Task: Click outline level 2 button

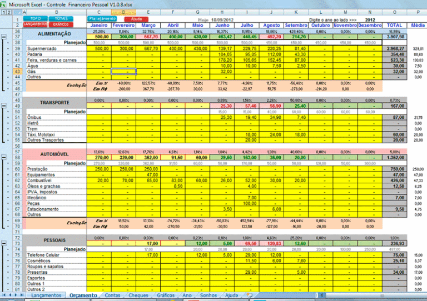Action: click(x=9, y=12)
